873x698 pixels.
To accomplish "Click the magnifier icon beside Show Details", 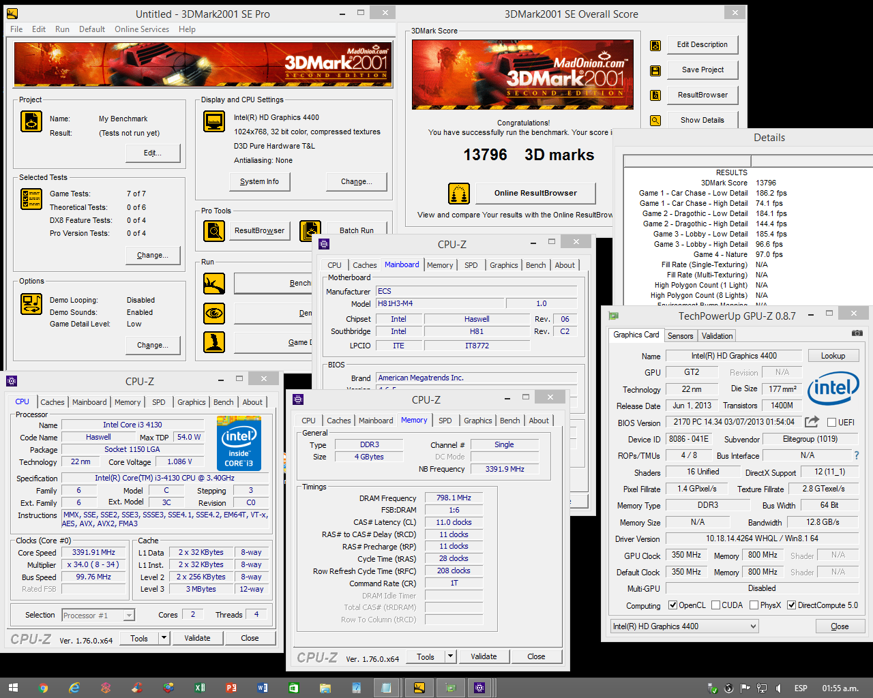I will (x=655, y=121).
